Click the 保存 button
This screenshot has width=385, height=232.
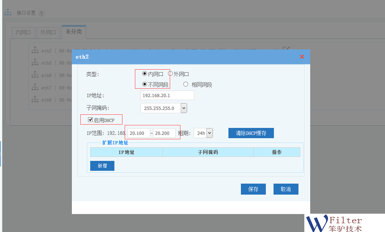tap(253, 189)
